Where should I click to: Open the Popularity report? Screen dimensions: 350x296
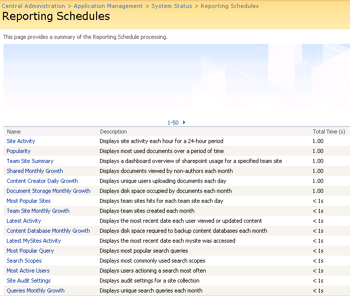18,151
